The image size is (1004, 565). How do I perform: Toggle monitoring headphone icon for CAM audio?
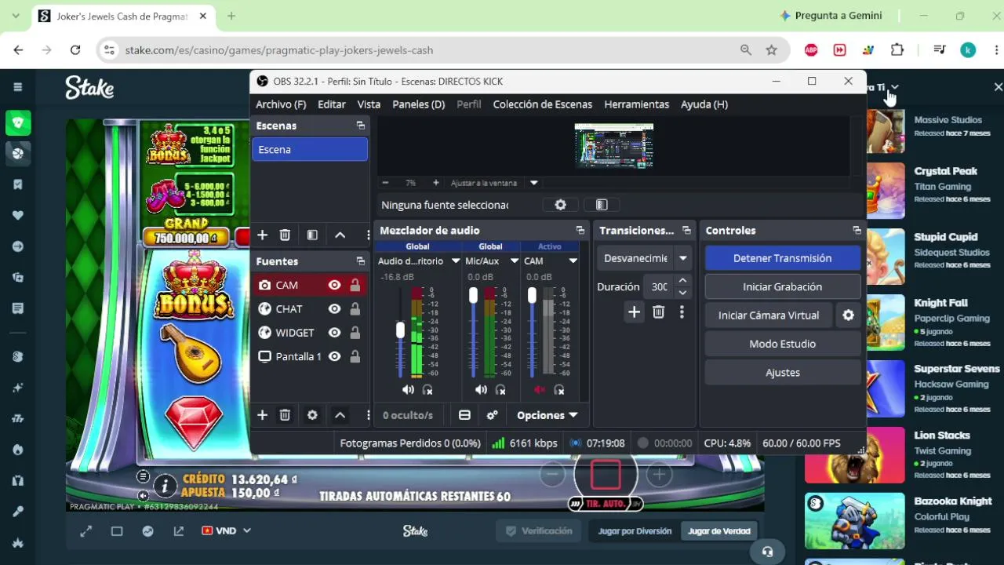[559, 389]
